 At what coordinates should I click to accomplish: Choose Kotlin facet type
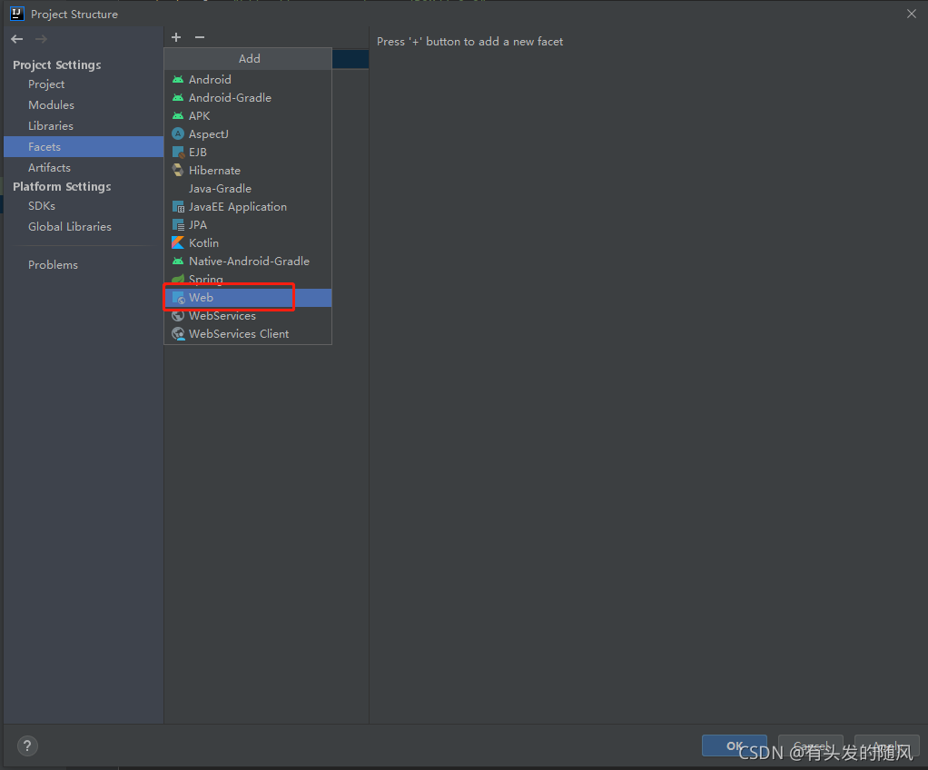(x=248, y=242)
